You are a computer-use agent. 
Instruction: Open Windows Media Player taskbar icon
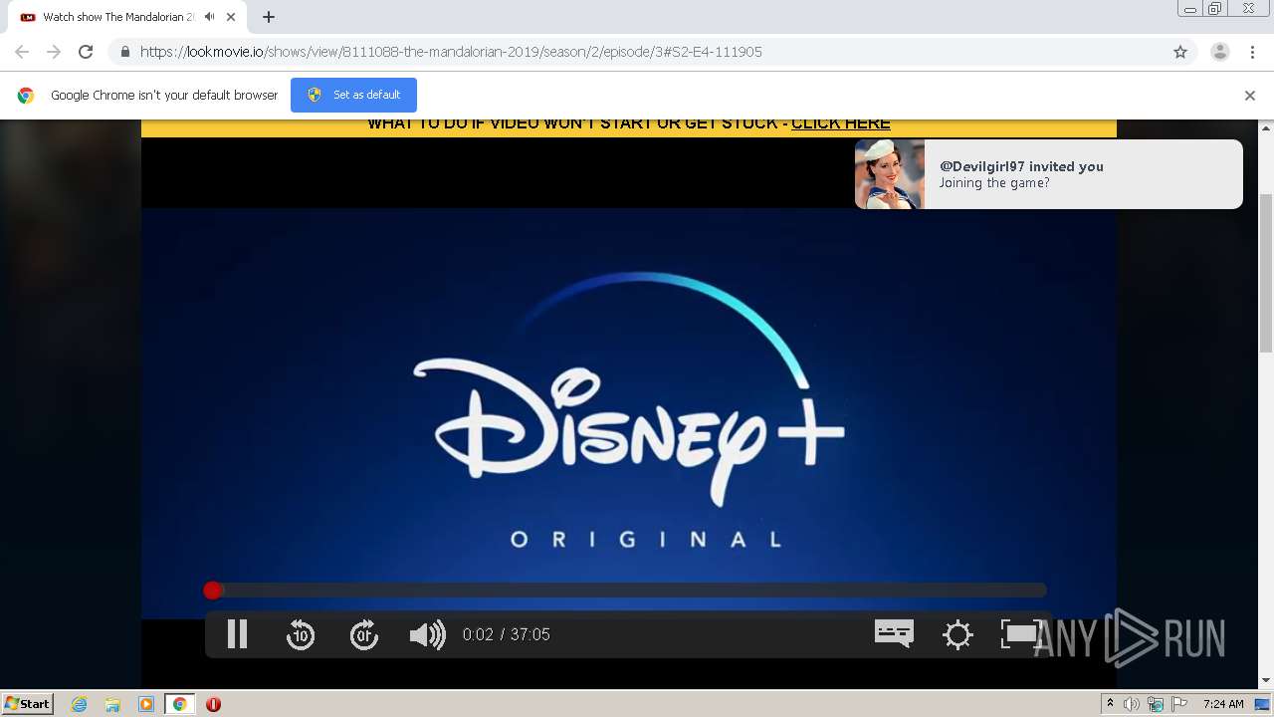coord(146,704)
